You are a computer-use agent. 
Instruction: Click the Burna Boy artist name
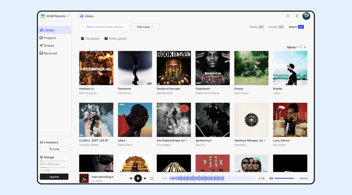(279, 145)
